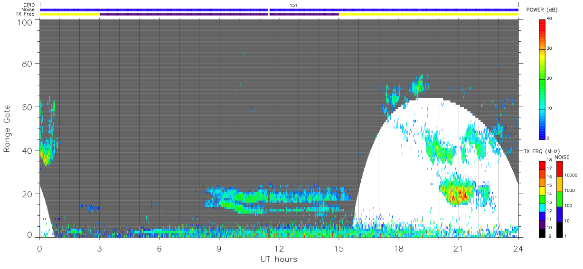Click the 1000 tick on the NOISE scale
The image size is (583, 269).
click(x=569, y=190)
